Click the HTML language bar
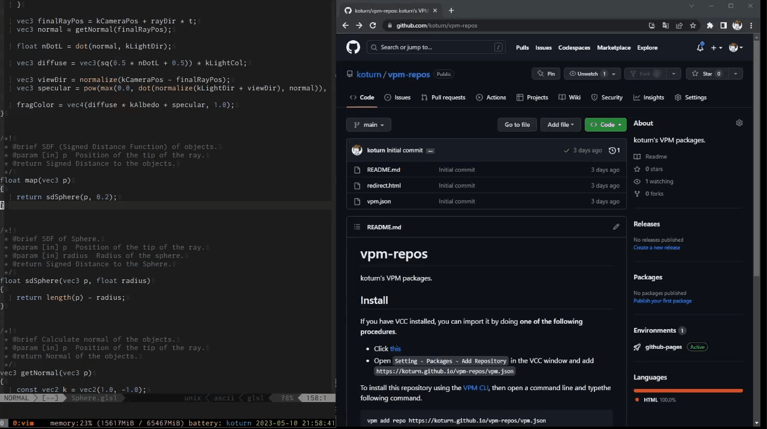Viewport: 767px width, 429px height. [689, 391]
